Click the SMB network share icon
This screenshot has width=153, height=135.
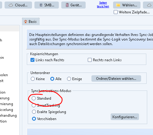[x=41, y=5]
